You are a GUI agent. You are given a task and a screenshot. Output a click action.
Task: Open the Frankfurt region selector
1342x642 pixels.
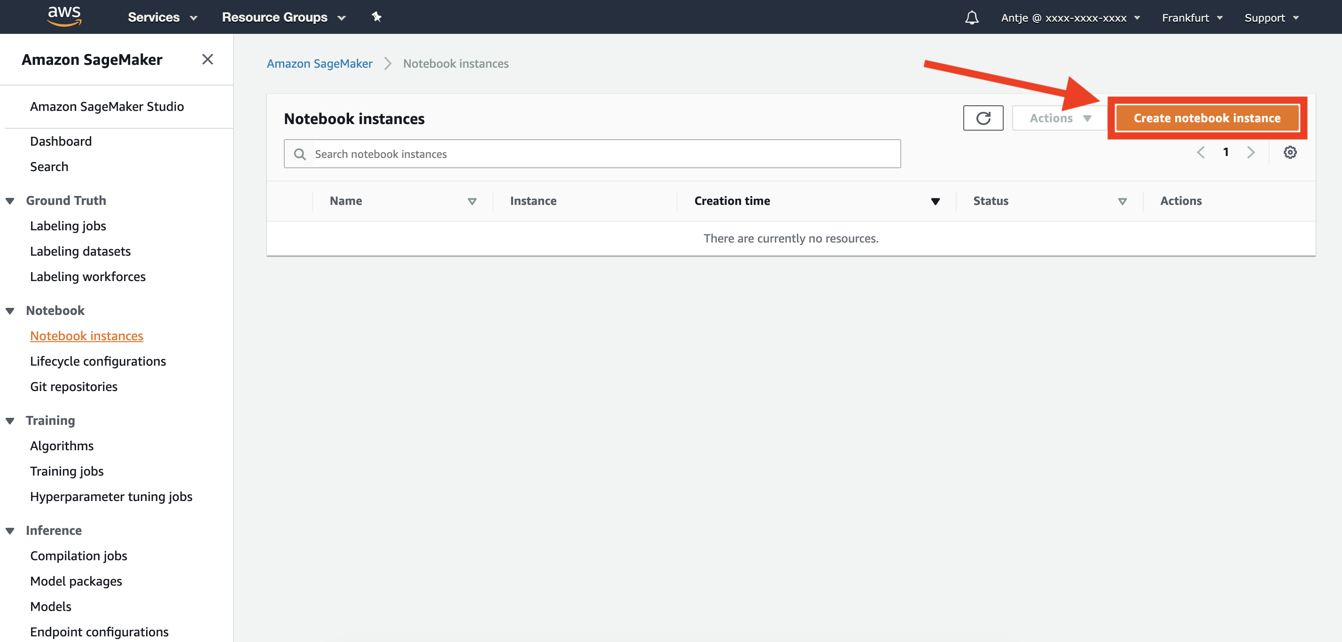1192,18
